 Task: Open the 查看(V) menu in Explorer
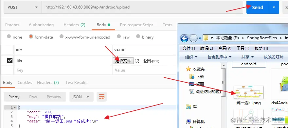pyautogui.click(x=225, y=48)
